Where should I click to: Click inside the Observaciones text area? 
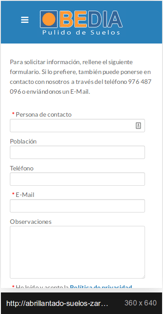[x=77, y=252]
